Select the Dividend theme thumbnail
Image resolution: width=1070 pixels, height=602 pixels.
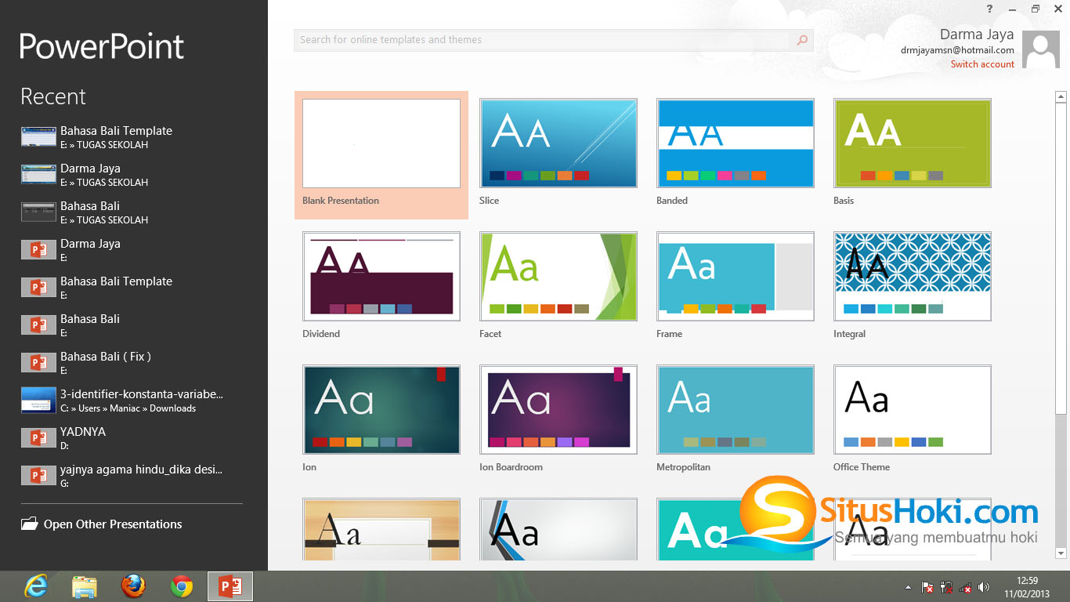click(381, 277)
